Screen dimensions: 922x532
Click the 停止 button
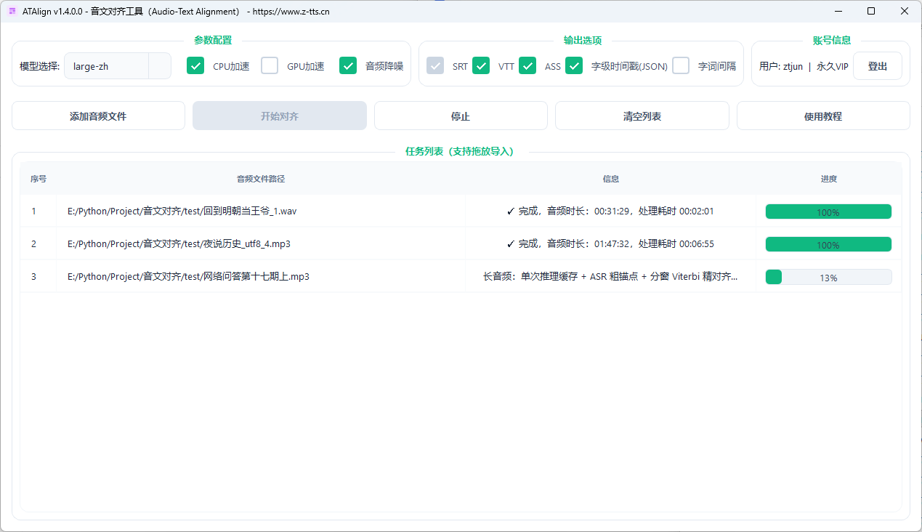click(x=461, y=116)
